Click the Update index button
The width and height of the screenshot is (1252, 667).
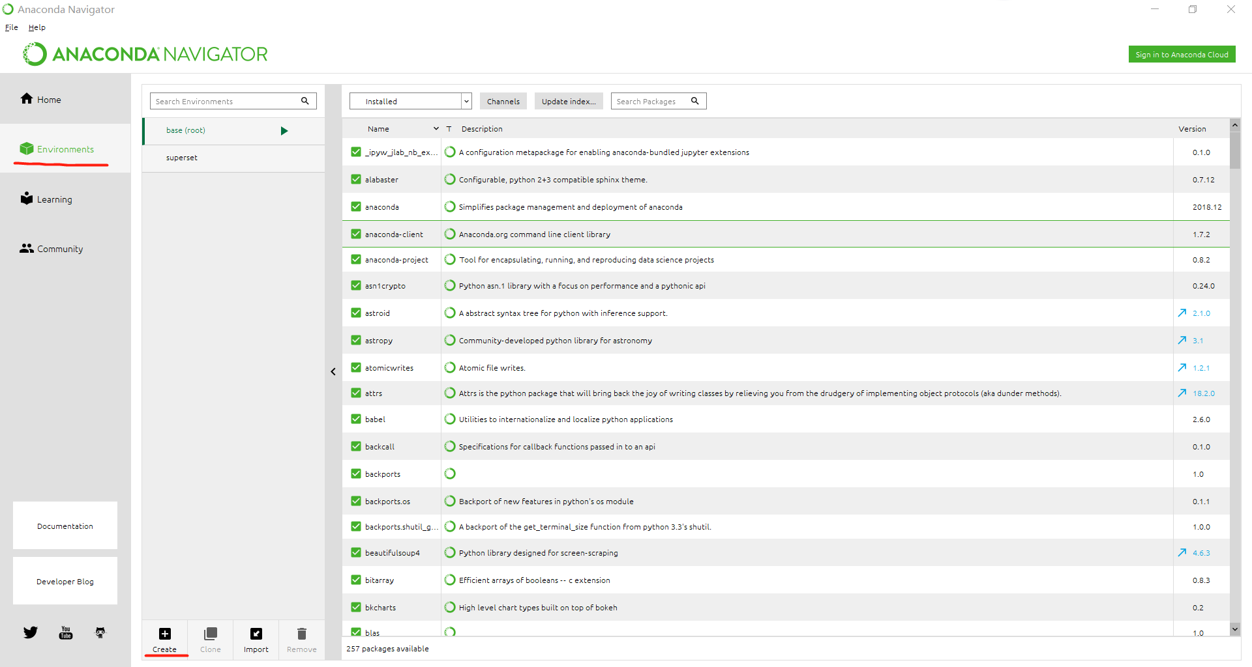click(x=569, y=101)
